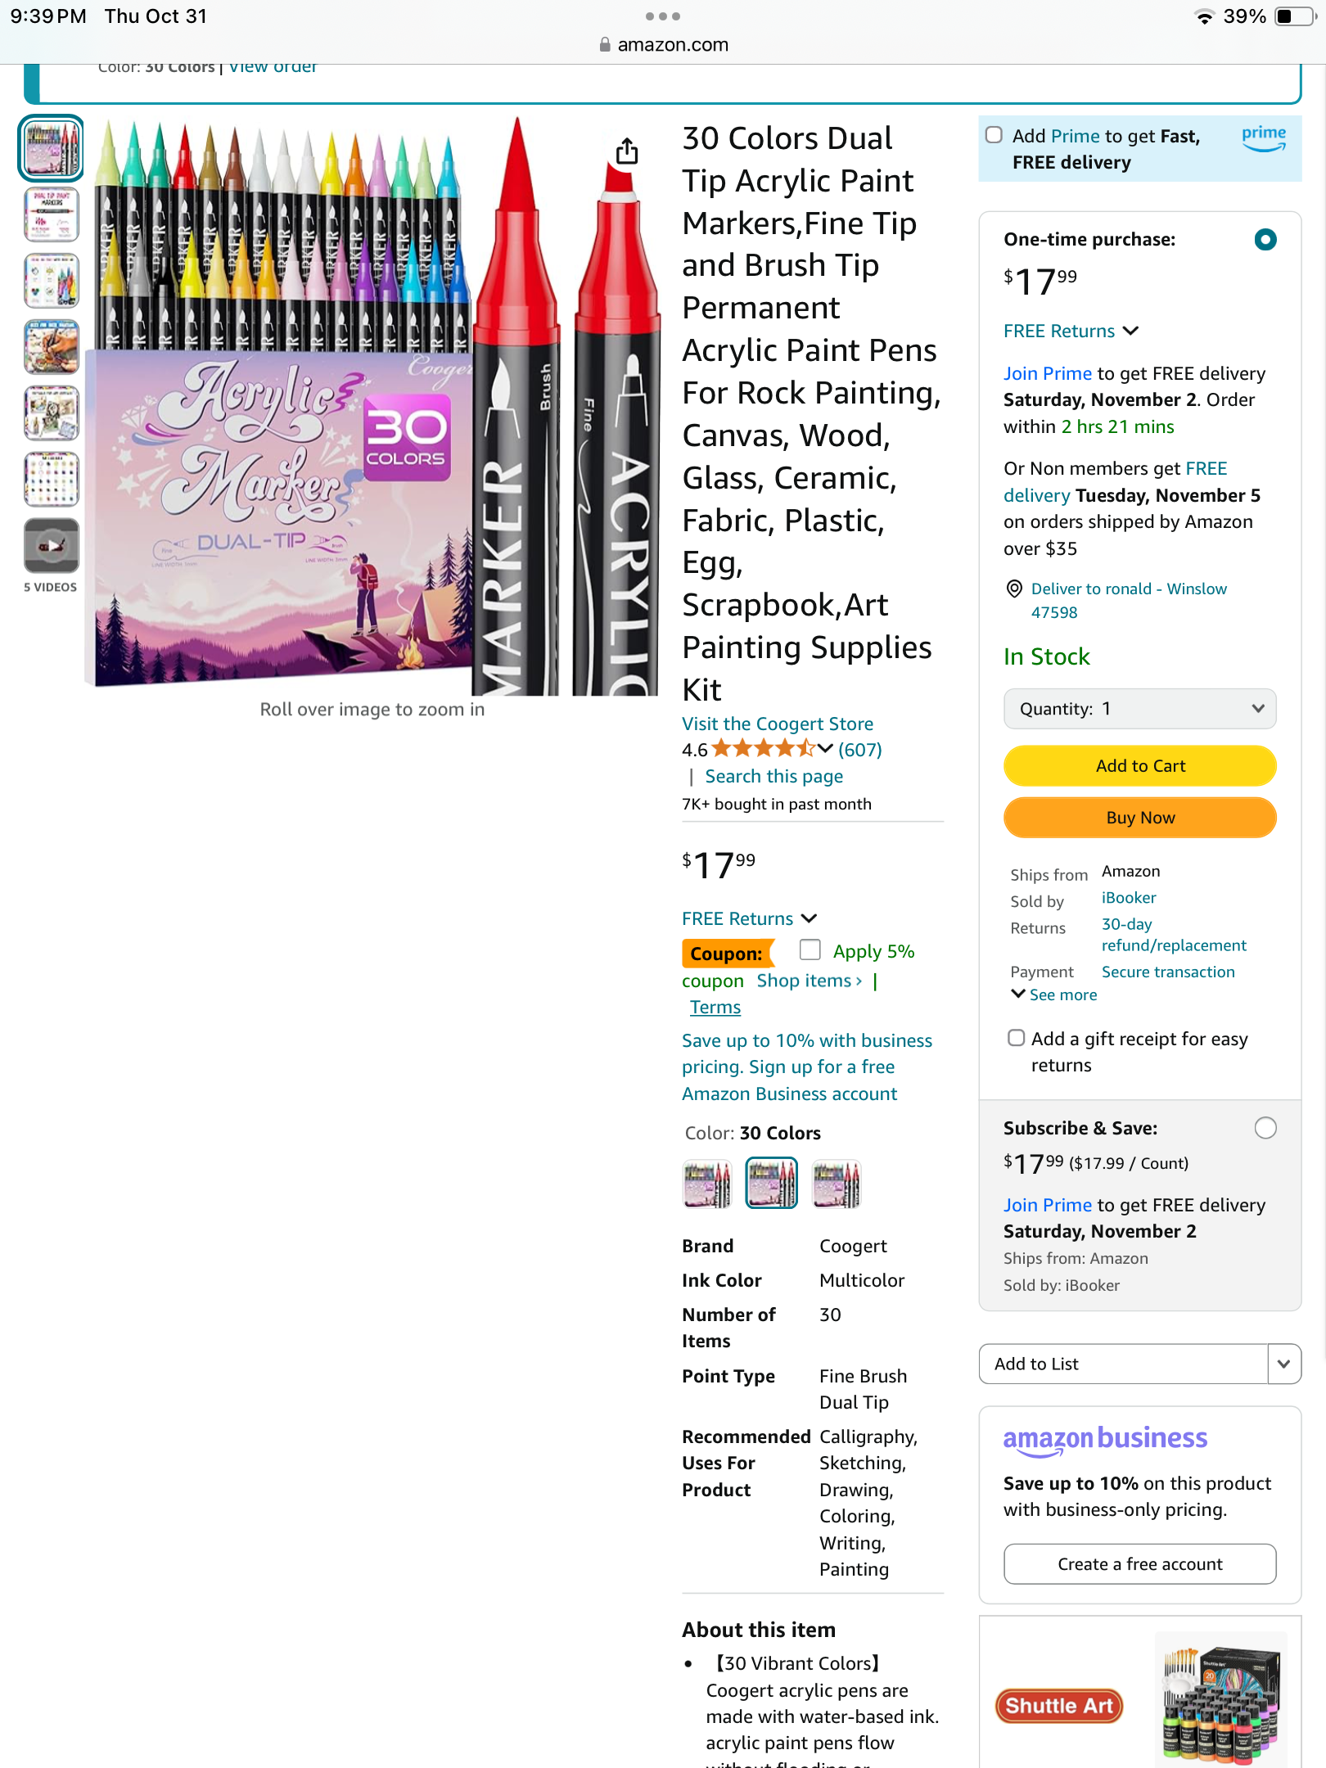The height and width of the screenshot is (1768, 1326).
Task: Expand See more seller details
Action: click(x=1054, y=994)
